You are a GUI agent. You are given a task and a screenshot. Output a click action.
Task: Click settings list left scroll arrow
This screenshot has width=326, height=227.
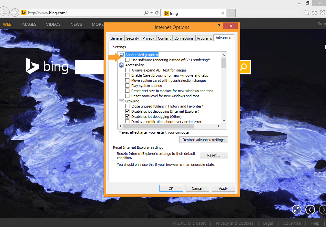tap(120, 126)
